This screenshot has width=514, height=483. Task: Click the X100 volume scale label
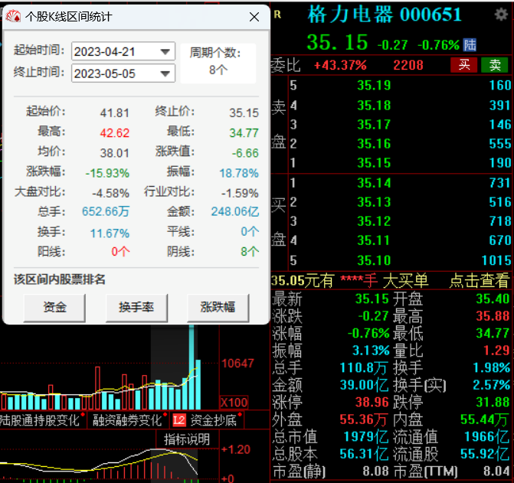tap(234, 403)
